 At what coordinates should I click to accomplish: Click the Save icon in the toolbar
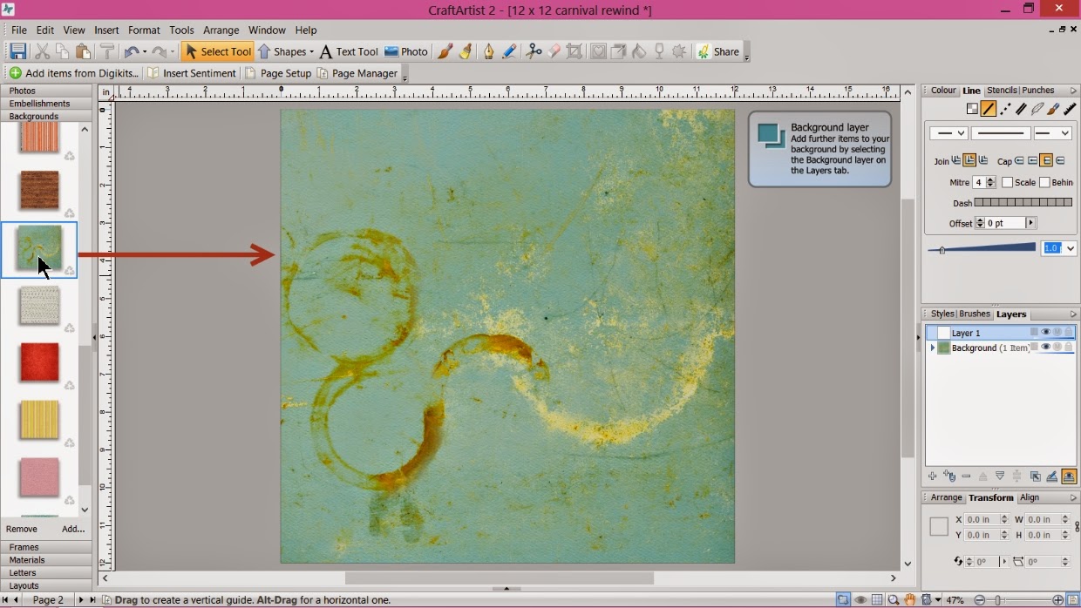click(x=17, y=51)
